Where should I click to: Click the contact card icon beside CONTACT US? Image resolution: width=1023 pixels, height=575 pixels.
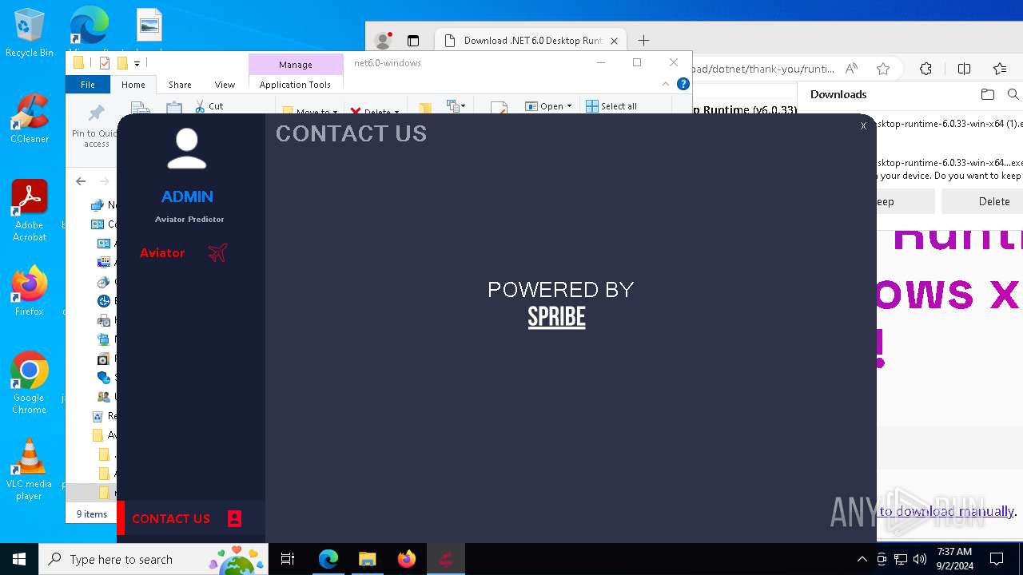click(x=234, y=518)
